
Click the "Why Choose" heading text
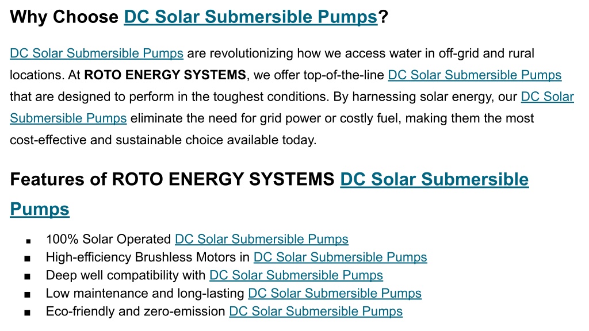(x=64, y=17)
